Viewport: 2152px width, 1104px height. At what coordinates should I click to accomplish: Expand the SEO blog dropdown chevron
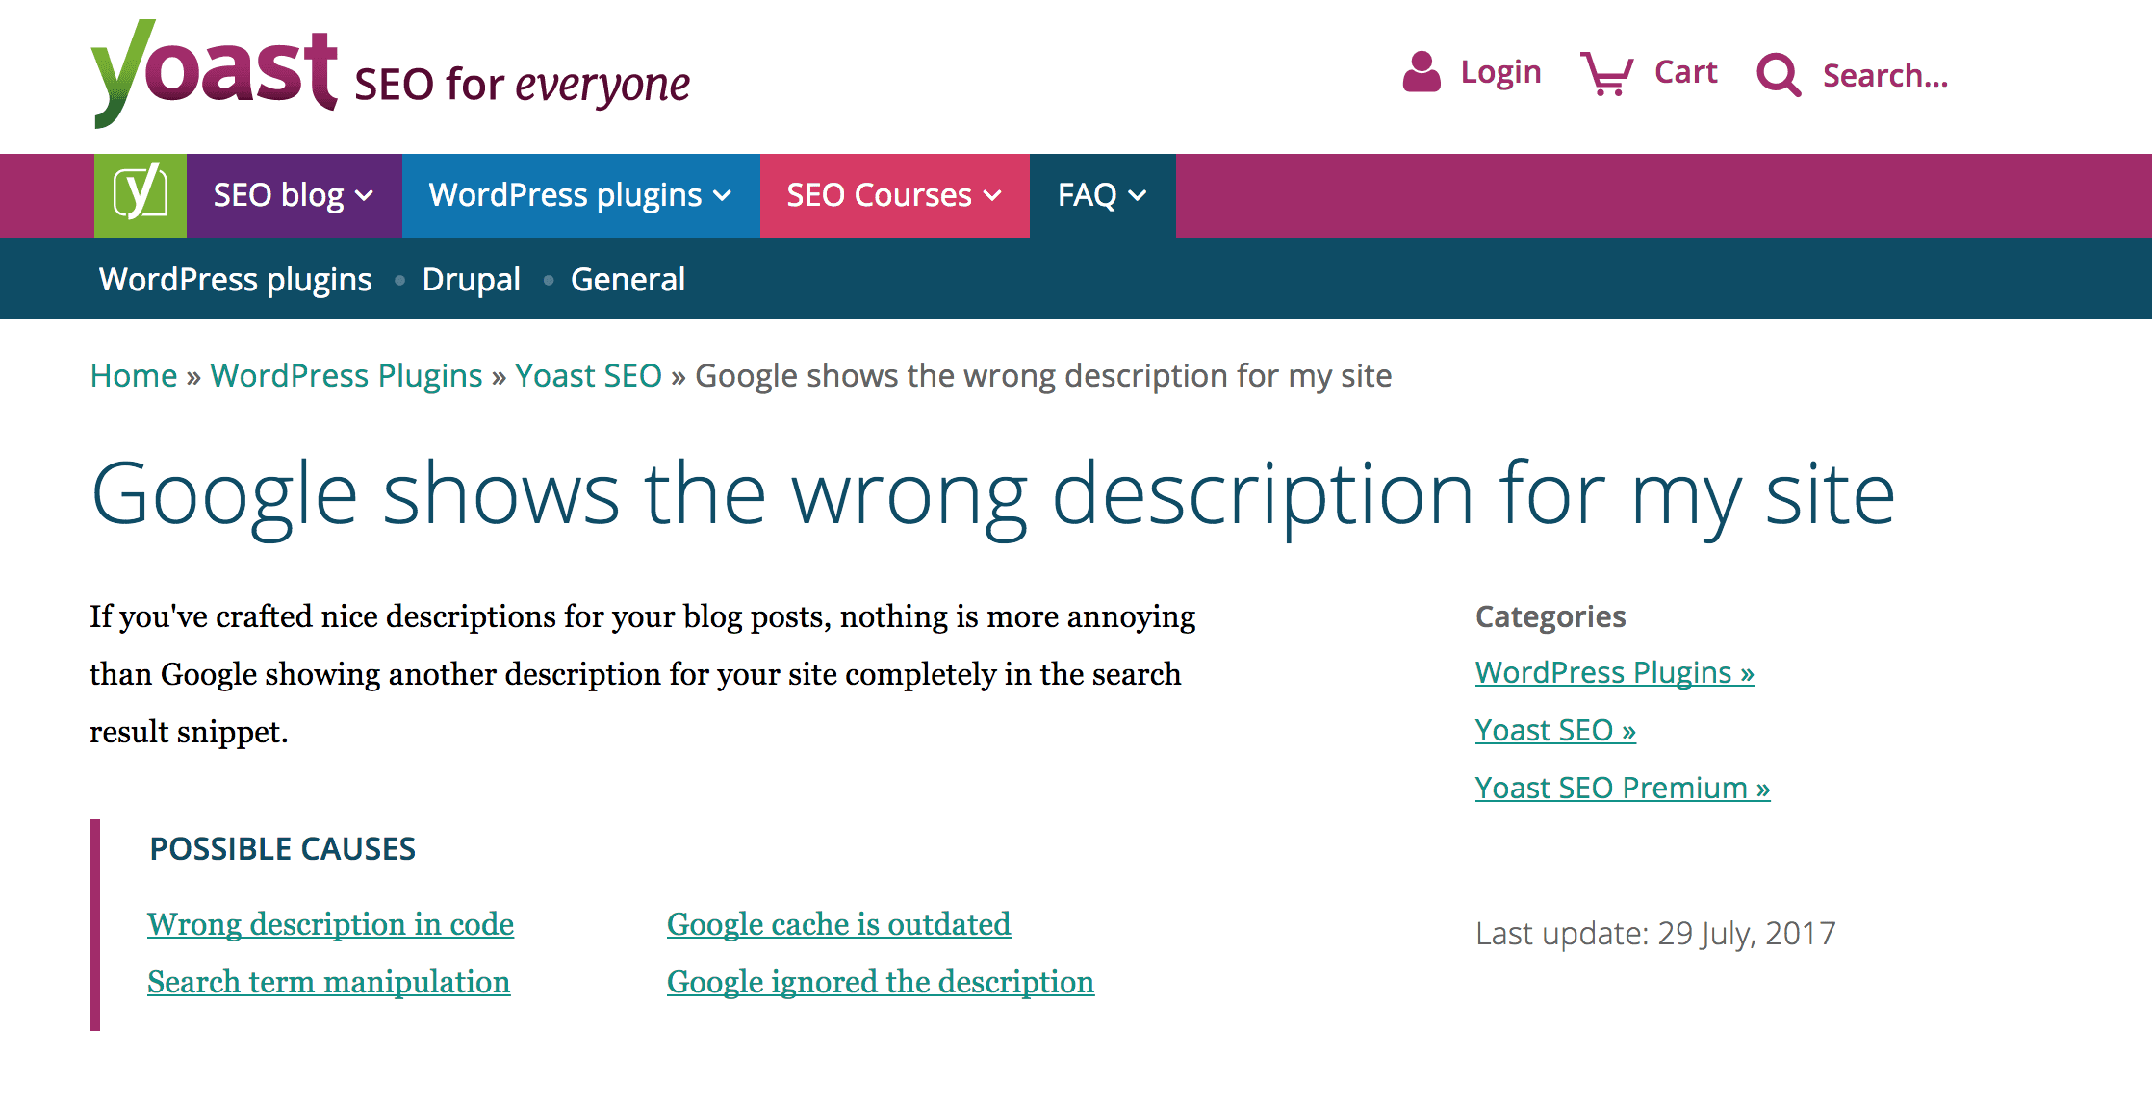tap(365, 196)
